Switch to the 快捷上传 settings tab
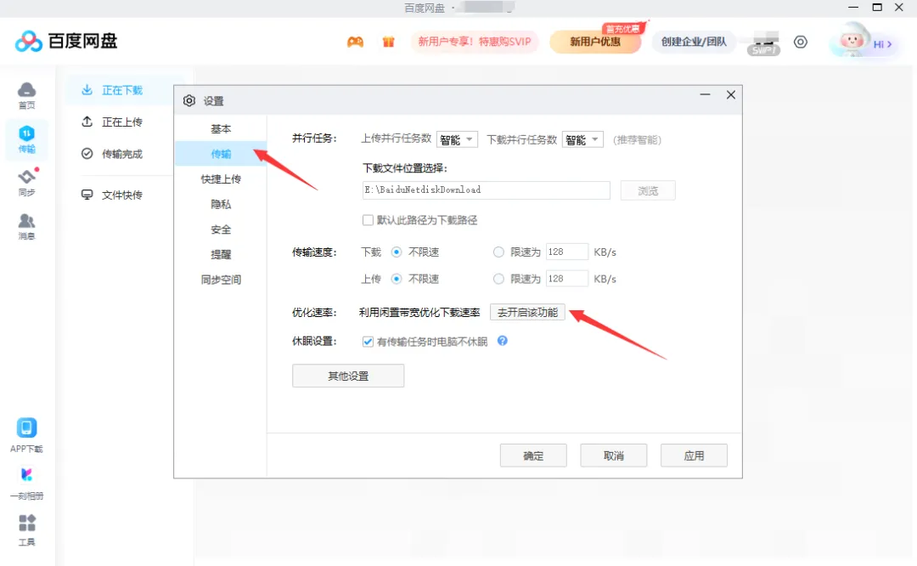This screenshot has width=917, height=566. (221, 179)
